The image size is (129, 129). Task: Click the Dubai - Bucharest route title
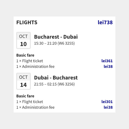tap(56, 78)
